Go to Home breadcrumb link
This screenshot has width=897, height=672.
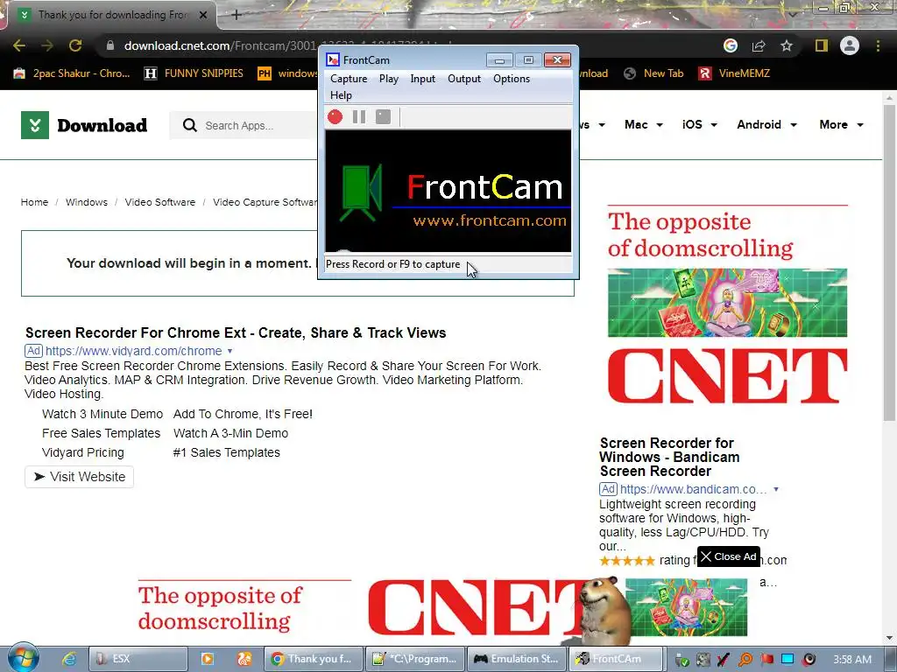point(34,202)
